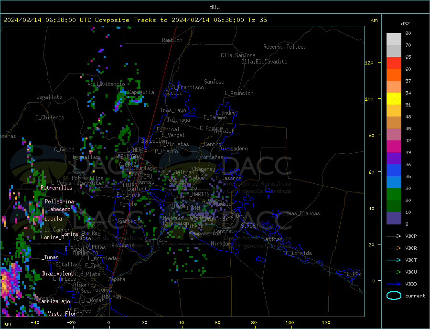The height and width of the screenshot is (329, 430).
Task: Click the Tulumaya place label
Action: coord(179,120)
